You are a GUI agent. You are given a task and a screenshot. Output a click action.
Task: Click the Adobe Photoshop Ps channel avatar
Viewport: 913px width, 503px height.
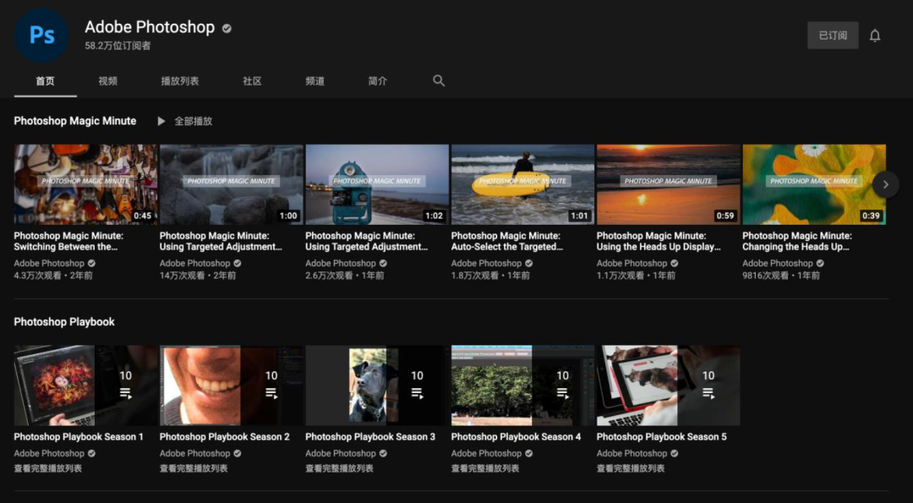[42, 36]
